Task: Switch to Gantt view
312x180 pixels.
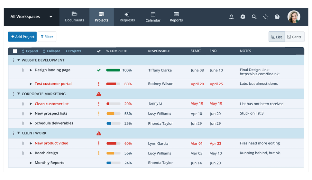Action: tap(294, 37)
